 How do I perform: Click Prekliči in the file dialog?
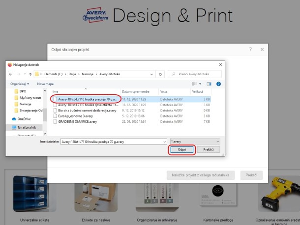click(x=209, y=149)
